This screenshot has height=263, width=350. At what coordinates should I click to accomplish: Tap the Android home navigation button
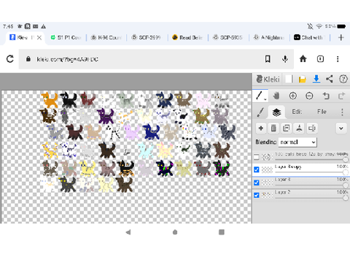pos(175,232)
